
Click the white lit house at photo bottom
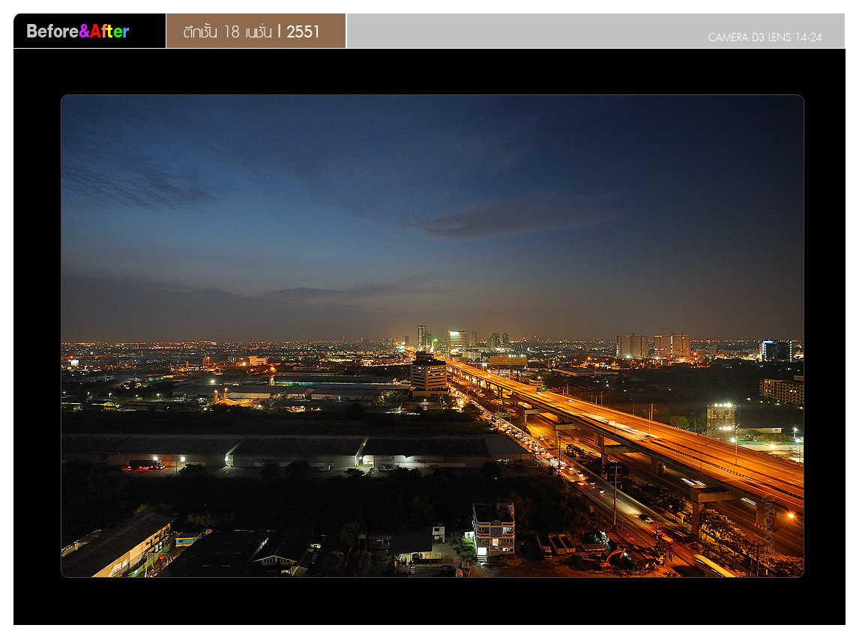point(493,531)
